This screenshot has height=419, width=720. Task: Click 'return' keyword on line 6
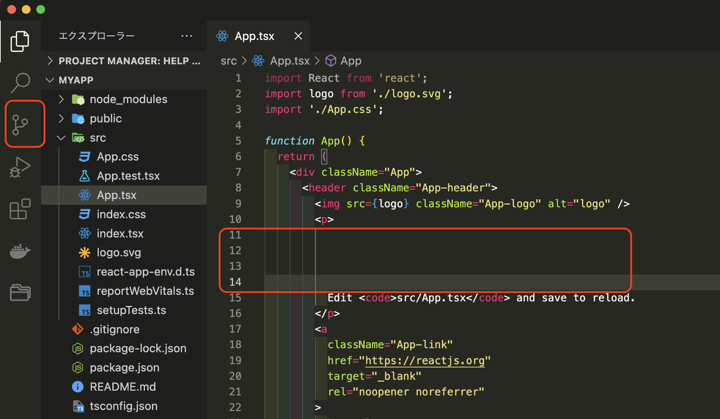(x=296, y=156)
